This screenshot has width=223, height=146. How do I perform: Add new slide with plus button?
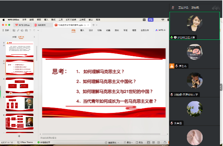(x=19, y=136)
